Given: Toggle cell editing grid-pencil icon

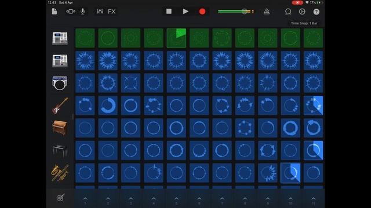Looking at the screenshot, I should click(x=60, y=198).
